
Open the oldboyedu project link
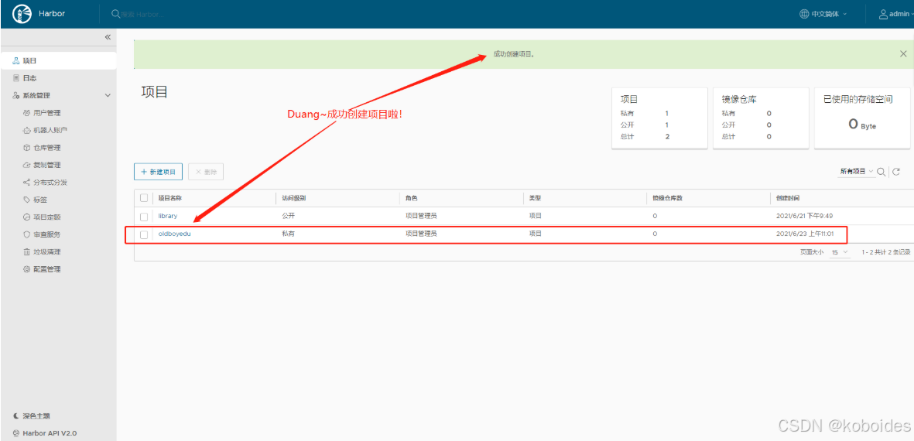174,234
